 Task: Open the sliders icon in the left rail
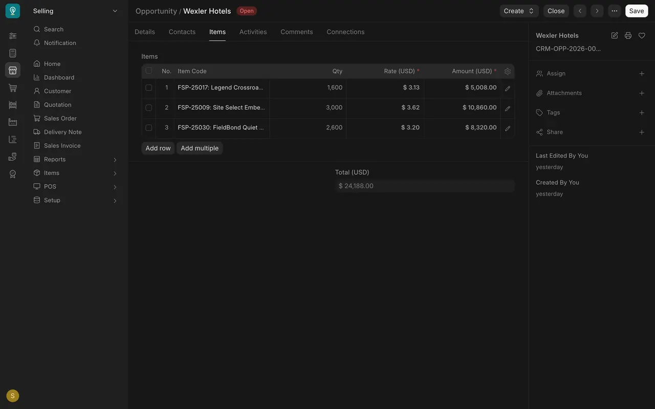point(13,36)
